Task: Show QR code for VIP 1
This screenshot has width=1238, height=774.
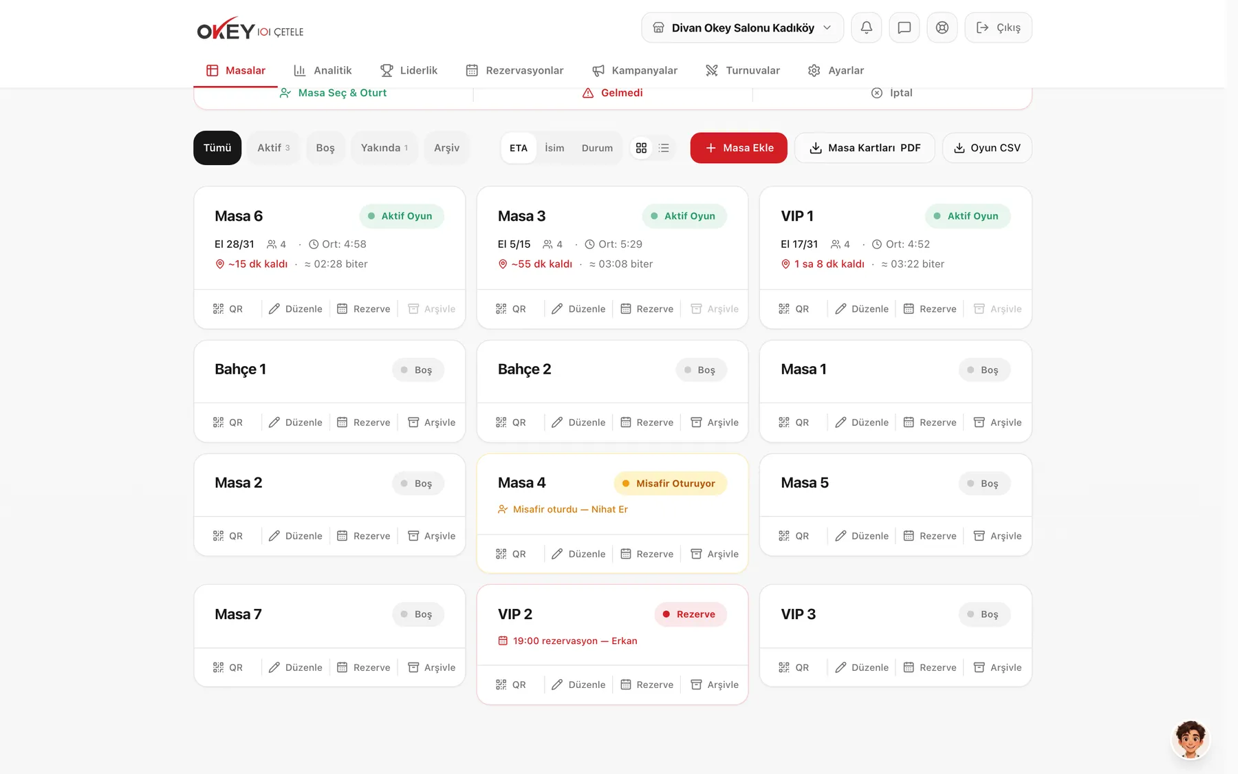Action: 794,309
